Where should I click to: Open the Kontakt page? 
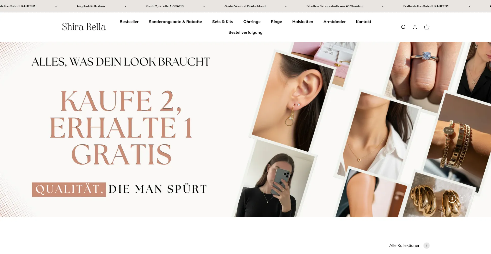click(x=364, y=22)
